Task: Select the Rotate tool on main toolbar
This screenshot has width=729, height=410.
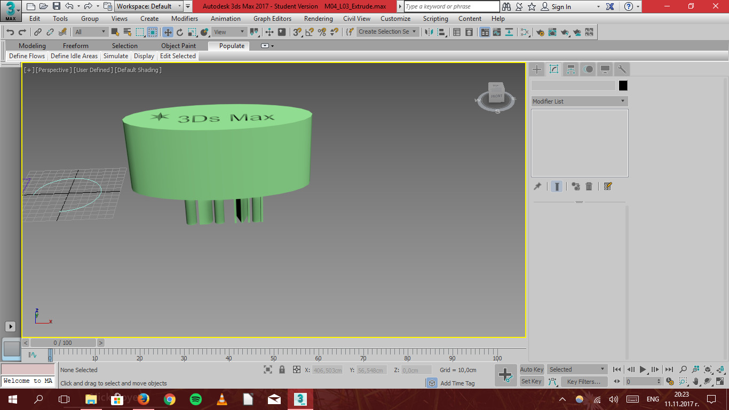Action: [180, 32]
